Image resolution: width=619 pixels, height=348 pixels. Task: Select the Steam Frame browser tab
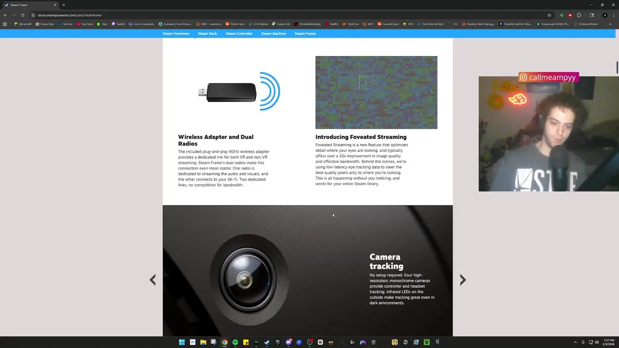pos(30,5)
